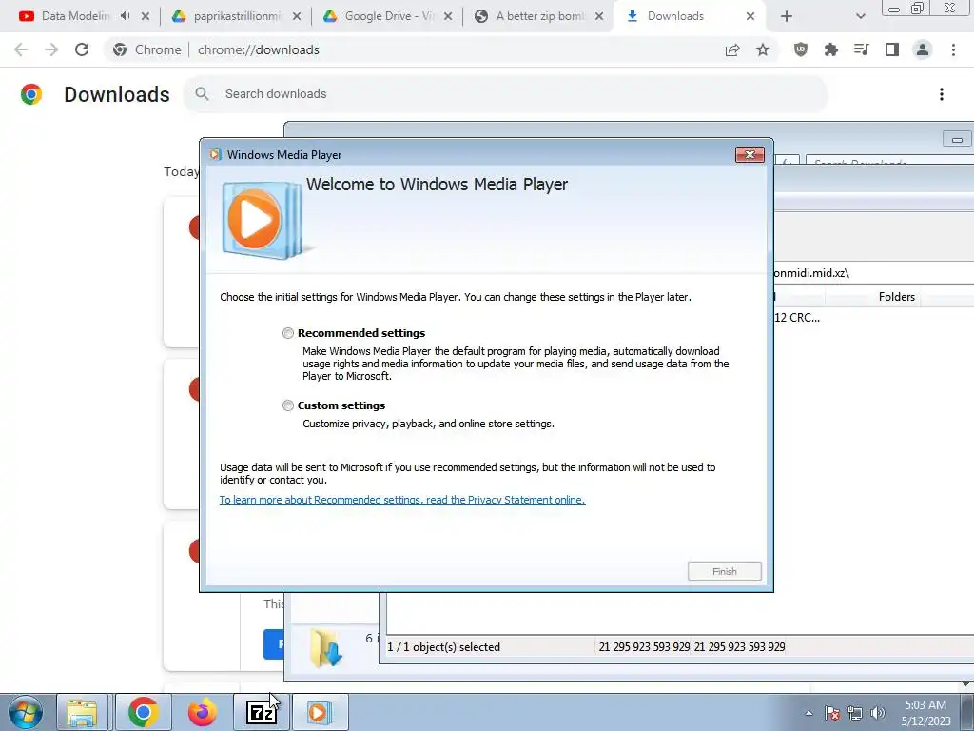Screen dimensions: 974x731
Task: Select Custom settings radio button
Action: (x=287, y=405)
